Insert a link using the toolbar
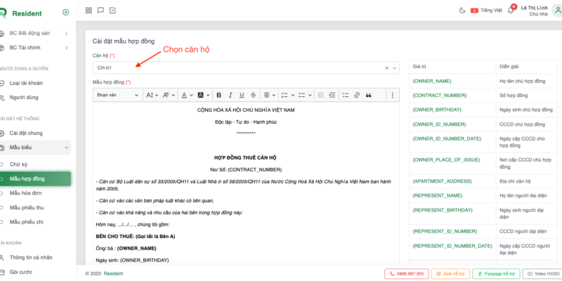The image size is (562, 281). click(x=356, y=95)
